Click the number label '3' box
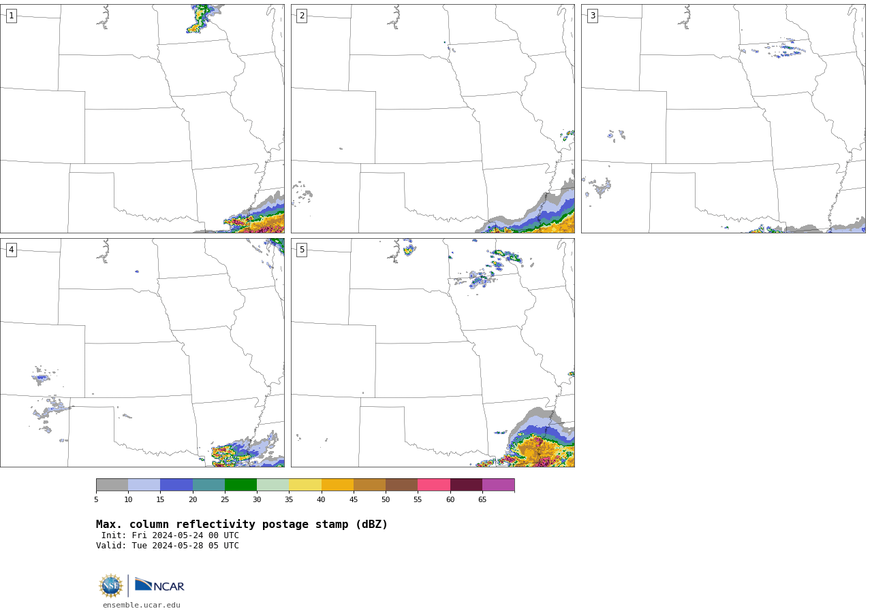 coord(592,16)
